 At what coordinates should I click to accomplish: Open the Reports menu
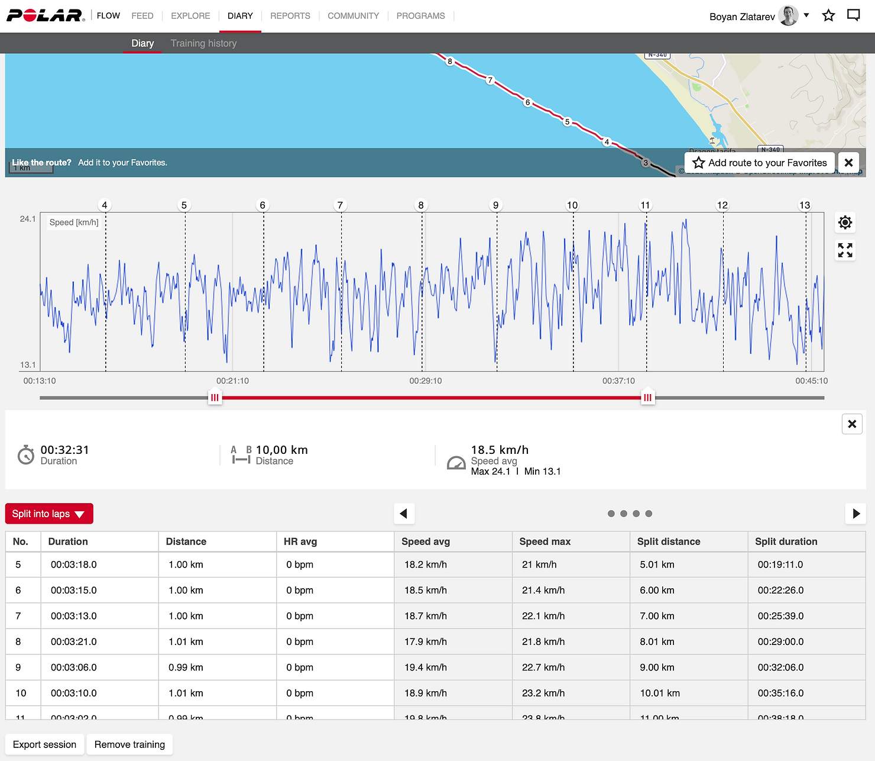click(x=290, y=16)
